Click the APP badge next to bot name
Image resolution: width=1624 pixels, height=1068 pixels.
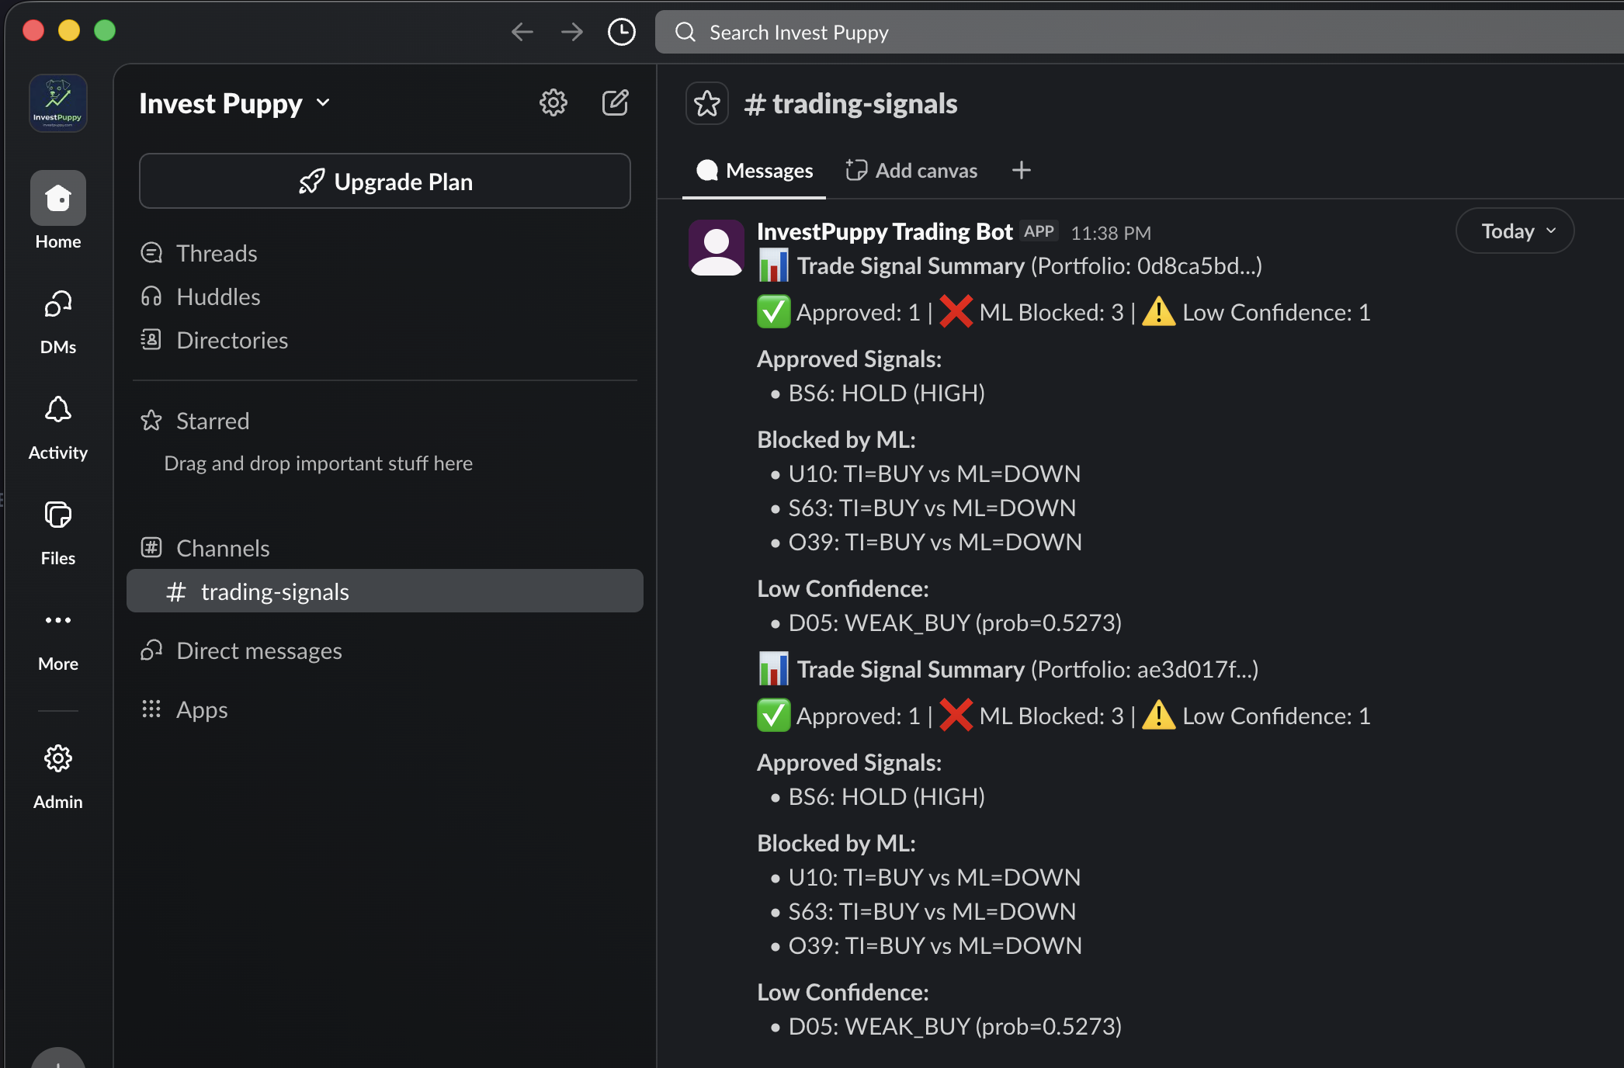[1039, 231]
